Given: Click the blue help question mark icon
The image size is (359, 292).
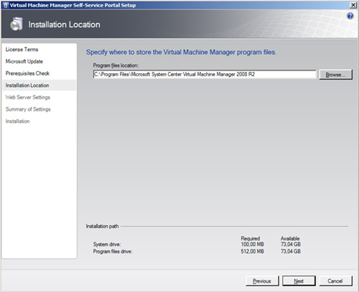Looking at the screenshot, I should tap(350, 16).
